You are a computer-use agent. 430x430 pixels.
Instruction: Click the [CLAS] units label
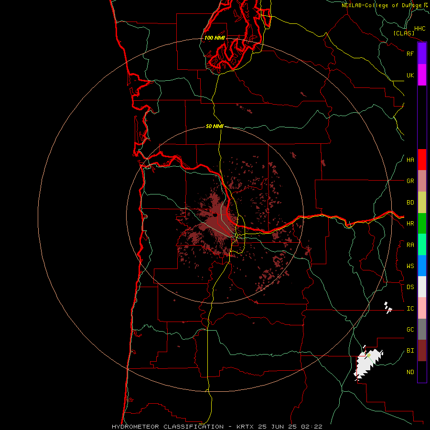click(x=404, y=33)
